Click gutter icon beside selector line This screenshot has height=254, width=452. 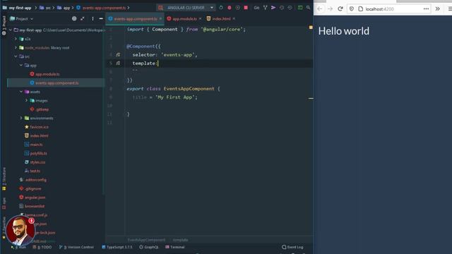click(118, 54)
